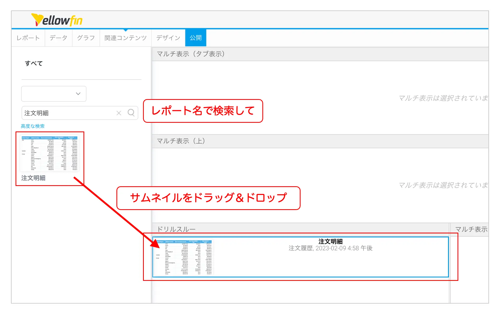
Task: Switch to the レポート tab
Action: tap(28, 38)
